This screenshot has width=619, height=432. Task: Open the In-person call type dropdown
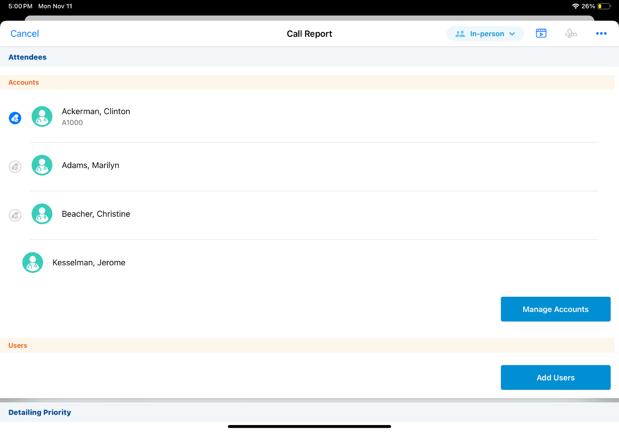click(x=485, y=34)
